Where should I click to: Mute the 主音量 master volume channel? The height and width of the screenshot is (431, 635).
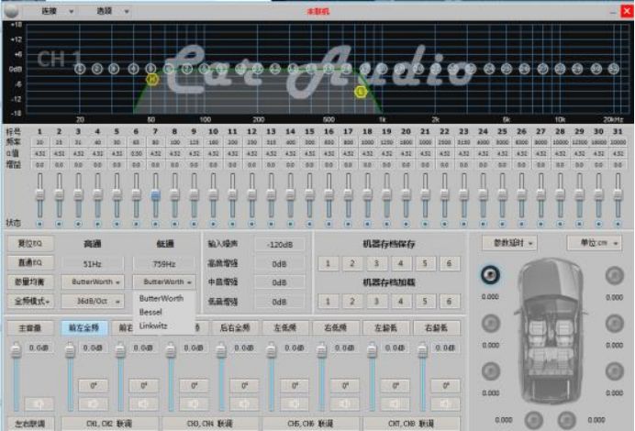pyautogui.click(x=39, y=403)
